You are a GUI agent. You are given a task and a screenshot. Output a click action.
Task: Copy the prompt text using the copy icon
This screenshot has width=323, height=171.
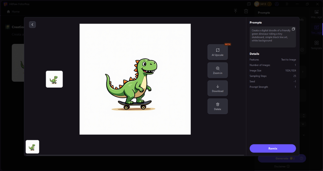pos(293,29)
